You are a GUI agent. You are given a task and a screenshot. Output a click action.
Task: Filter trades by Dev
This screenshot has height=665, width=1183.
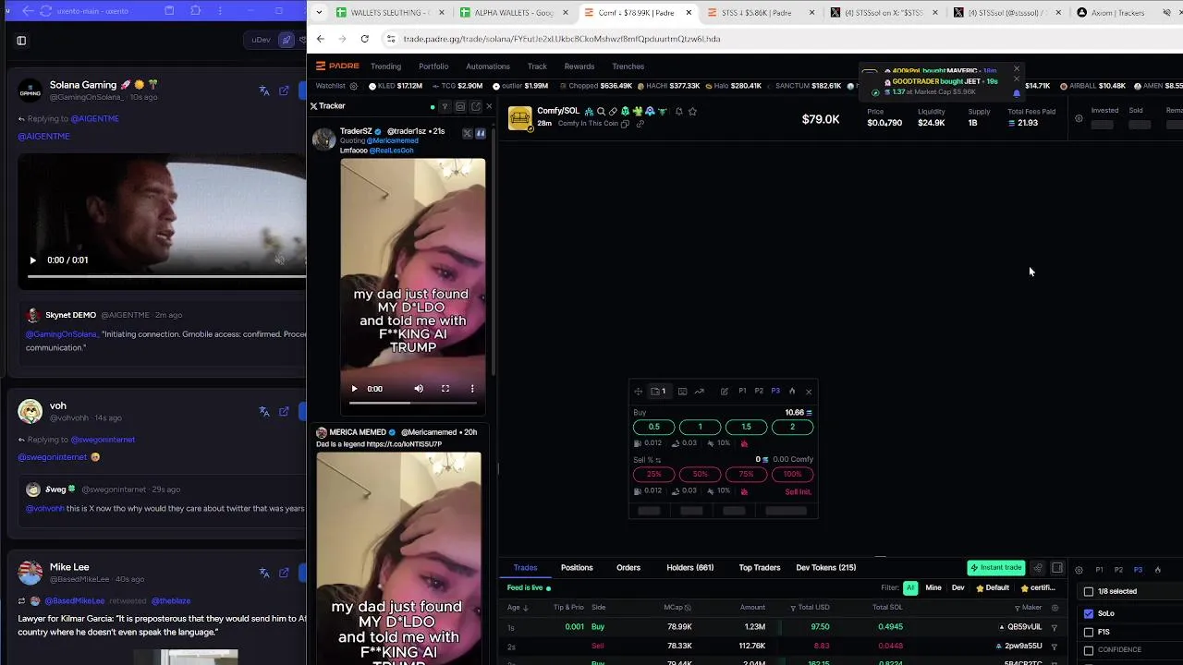958,587
